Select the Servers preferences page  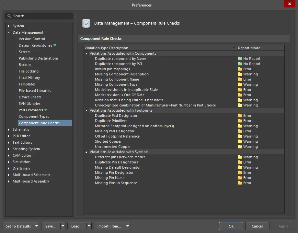click(25, 52)
